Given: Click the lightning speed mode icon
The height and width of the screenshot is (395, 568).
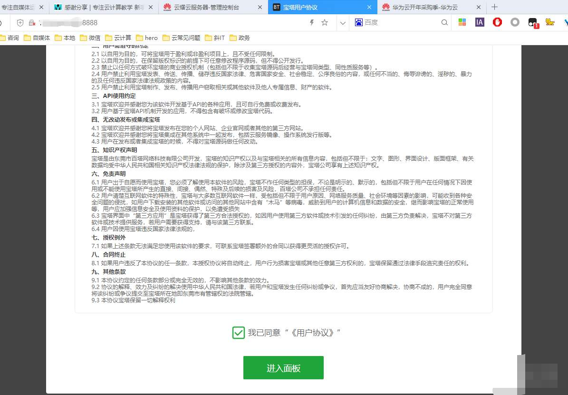Looking at the screenshot, I should 311,23.
